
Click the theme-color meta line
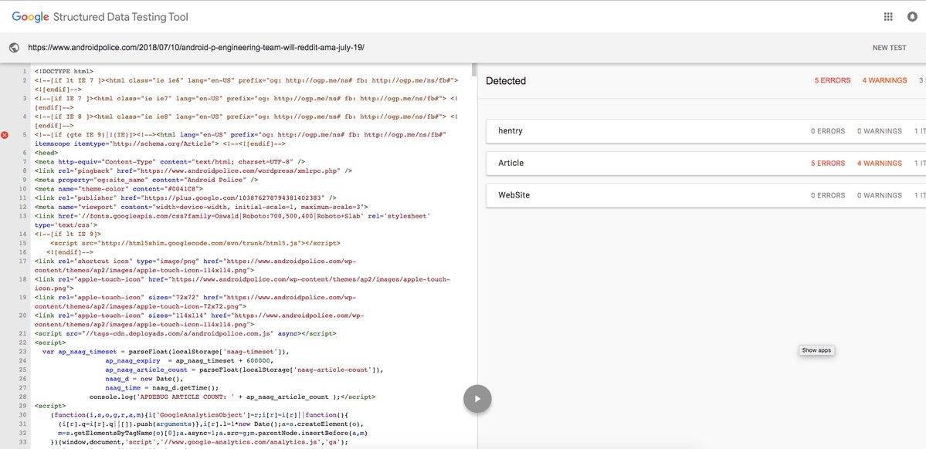click(x=119, y=189)
